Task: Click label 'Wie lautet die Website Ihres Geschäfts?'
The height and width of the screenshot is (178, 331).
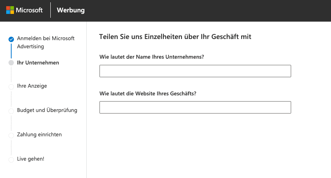Action: click(x=148, y=93)
